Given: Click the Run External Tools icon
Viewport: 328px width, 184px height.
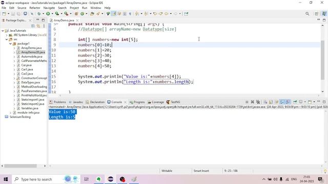Looking at the screenshot, I should click(x=66, y=14).
